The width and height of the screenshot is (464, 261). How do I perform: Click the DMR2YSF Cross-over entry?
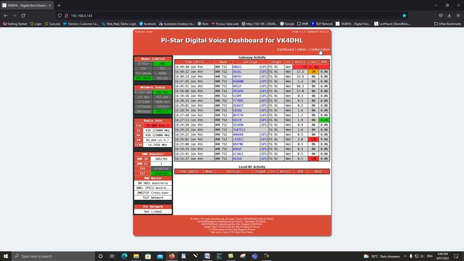[153, 193]
